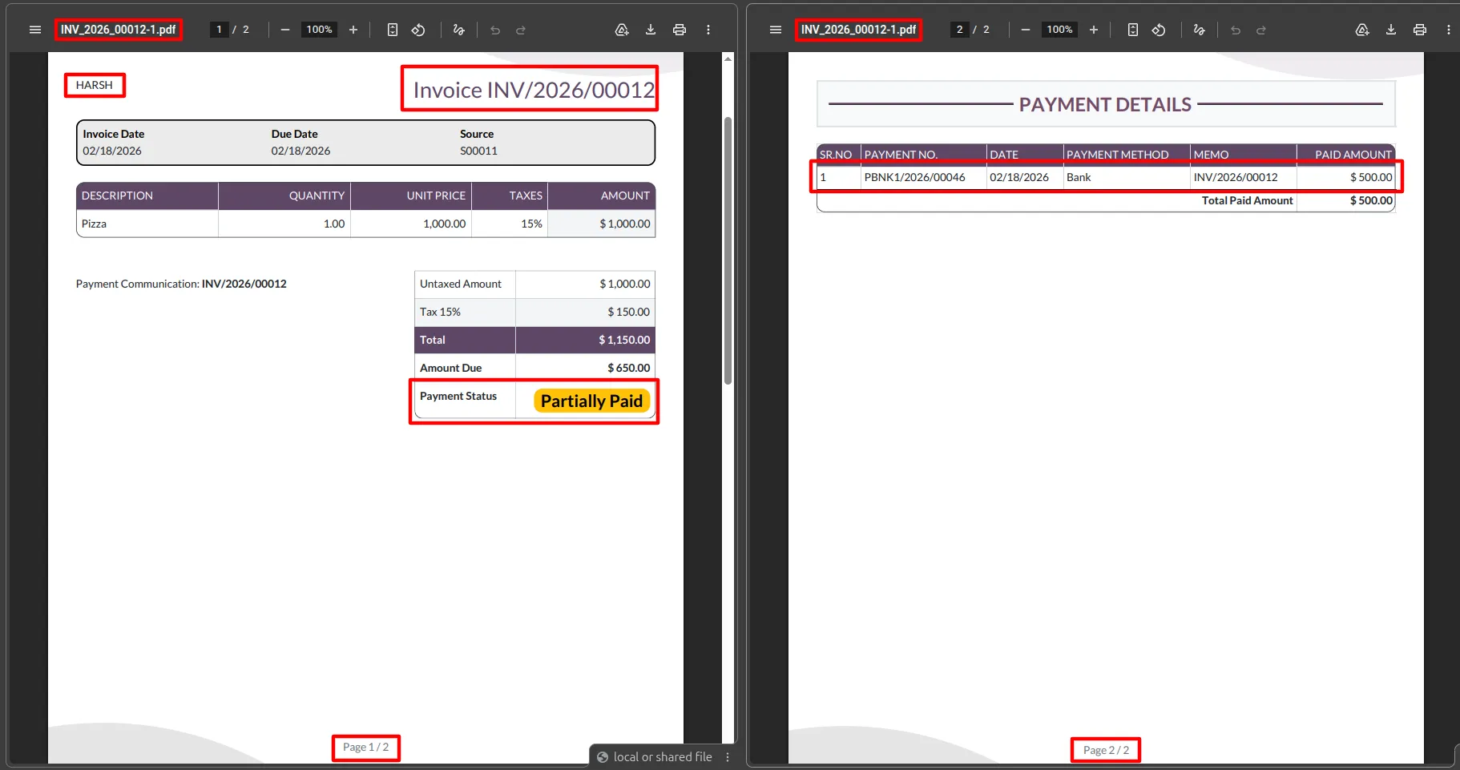The width and height of the screenshot is (1460, 770).
Task: Open more actions menu in left viewer
Action: (708, 30)
